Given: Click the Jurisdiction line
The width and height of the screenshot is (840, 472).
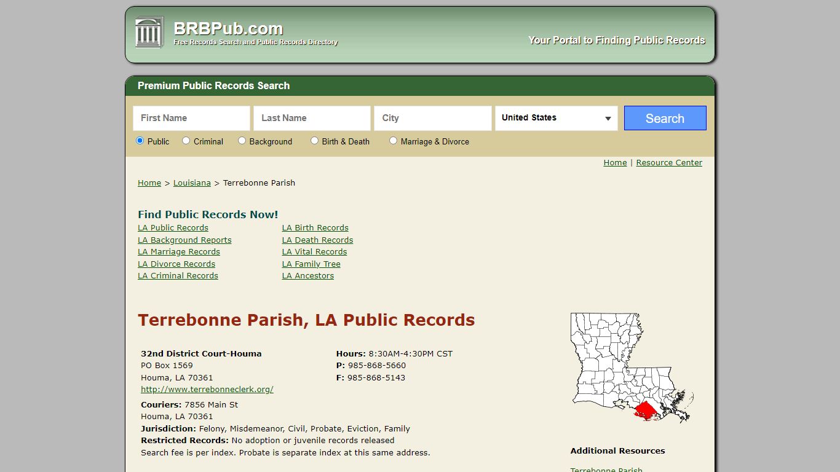Looking at the screenshot, I should (x=275, y=429).
